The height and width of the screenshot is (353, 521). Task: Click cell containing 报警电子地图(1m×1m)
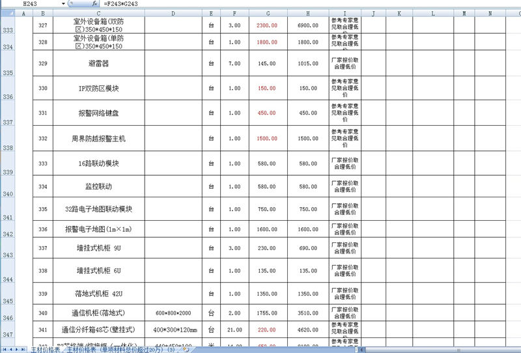click(x=99, y=229)
